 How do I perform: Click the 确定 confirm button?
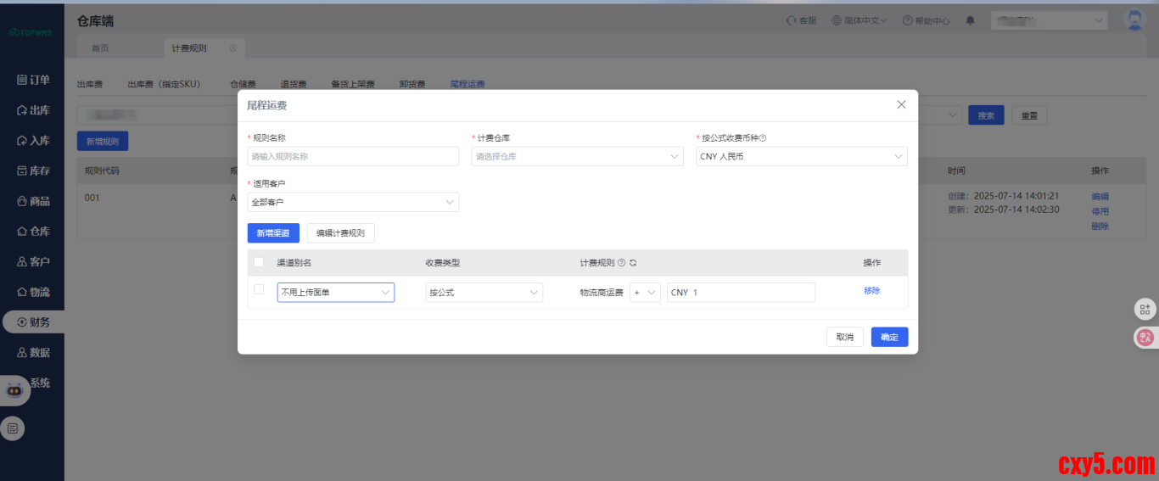click(889, 337)
